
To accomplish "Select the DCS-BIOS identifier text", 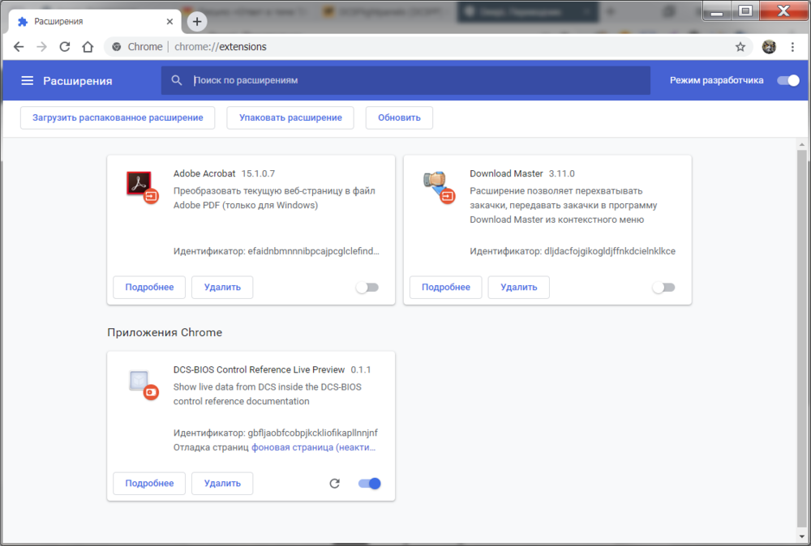I will point(275,433).
